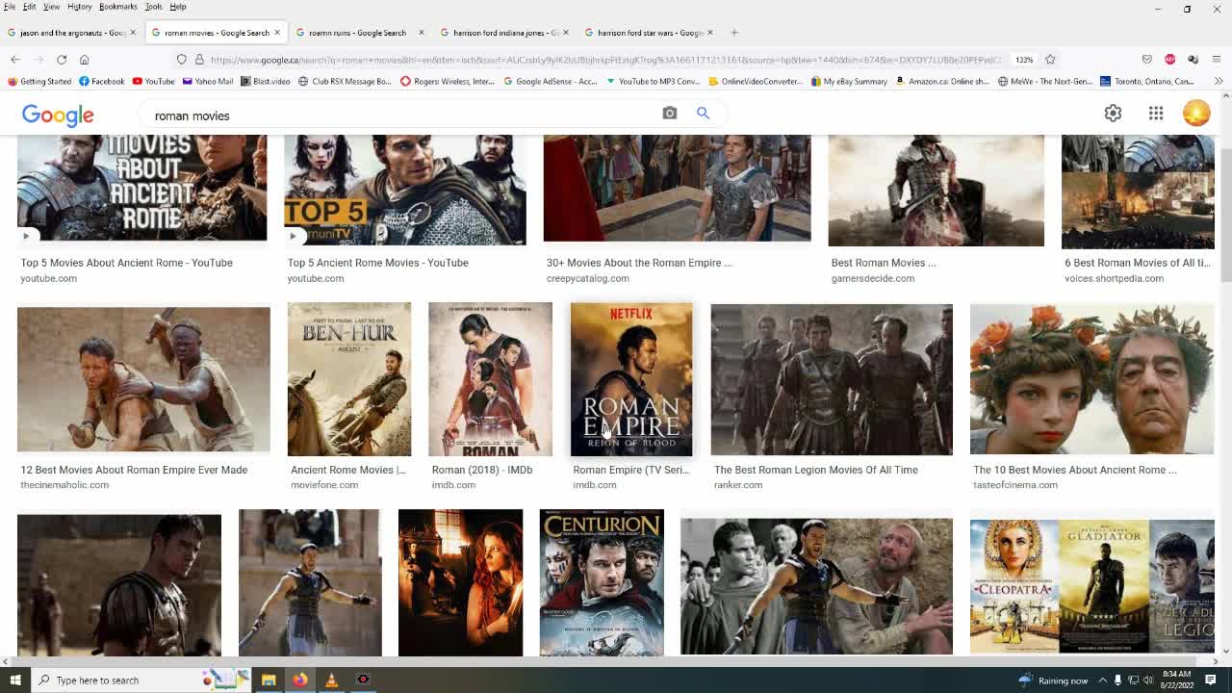
Task: Open the History menu
Action: coord(79,7)
